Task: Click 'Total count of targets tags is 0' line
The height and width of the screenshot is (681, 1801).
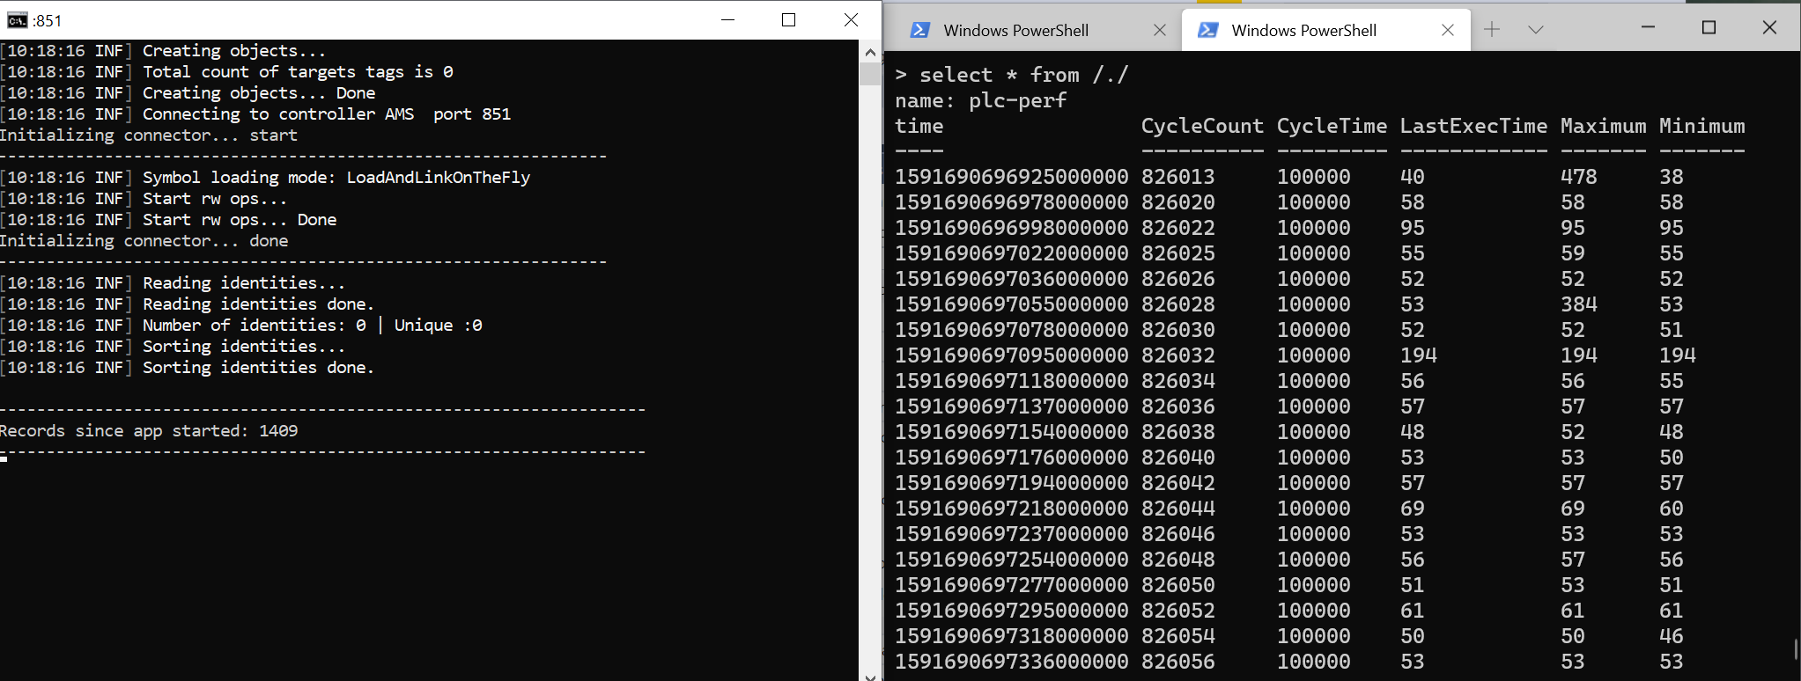Action: coord(226,72)
